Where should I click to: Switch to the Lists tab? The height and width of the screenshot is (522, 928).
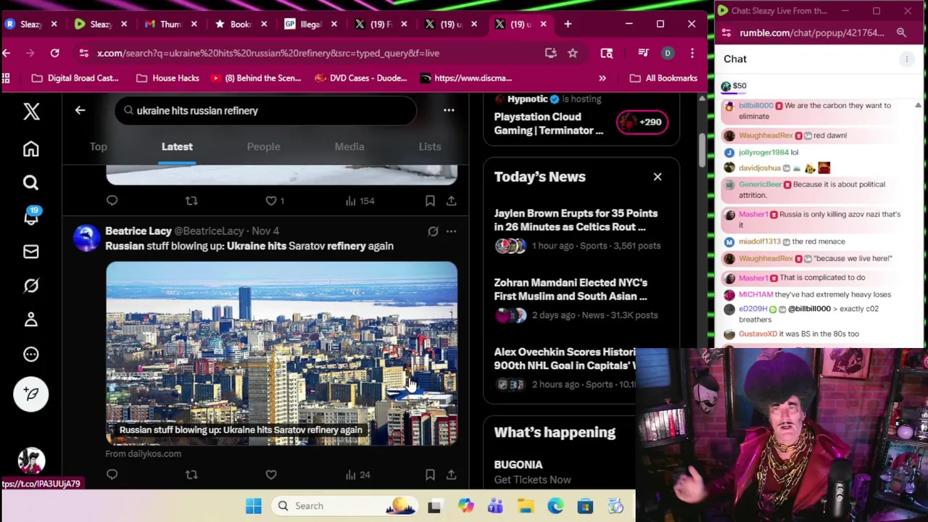tap(430, 146)
